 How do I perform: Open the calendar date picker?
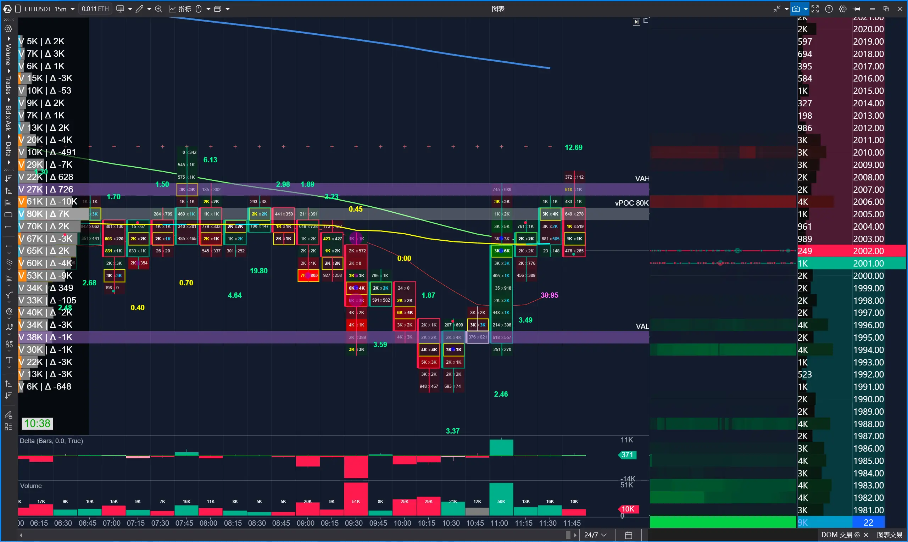[629, 535]
